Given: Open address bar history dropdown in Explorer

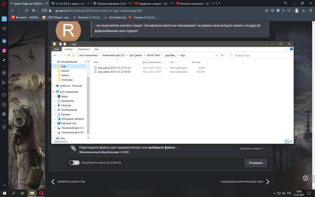Looking at the screenshot, I should [x=216, y=55].
